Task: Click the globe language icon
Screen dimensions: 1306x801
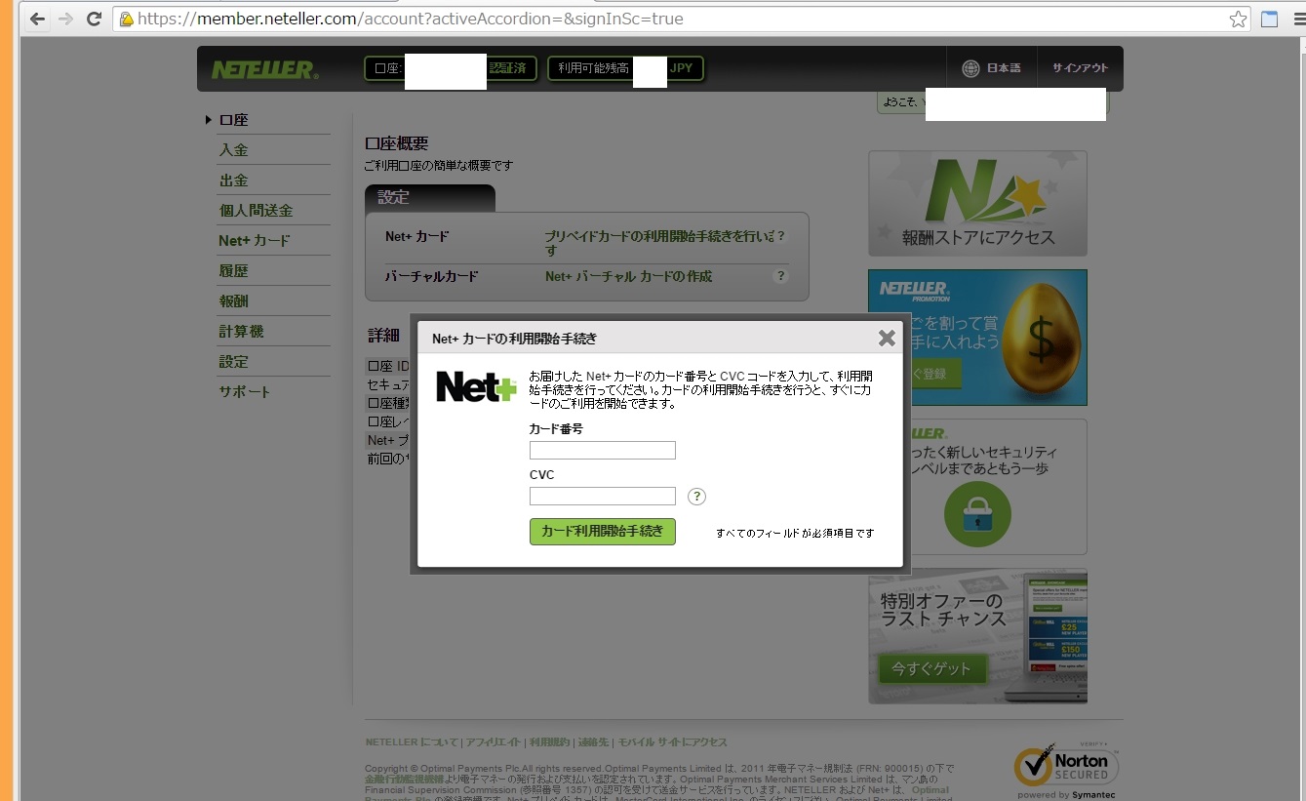Action: point(970,68)
